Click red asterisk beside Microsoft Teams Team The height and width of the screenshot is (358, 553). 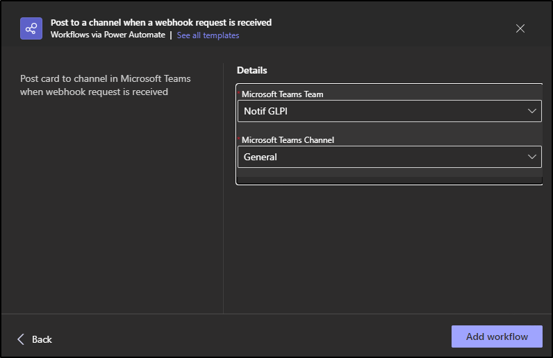239,94
